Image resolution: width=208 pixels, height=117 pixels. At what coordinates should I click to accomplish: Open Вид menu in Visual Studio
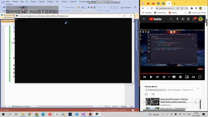[22, 1]
